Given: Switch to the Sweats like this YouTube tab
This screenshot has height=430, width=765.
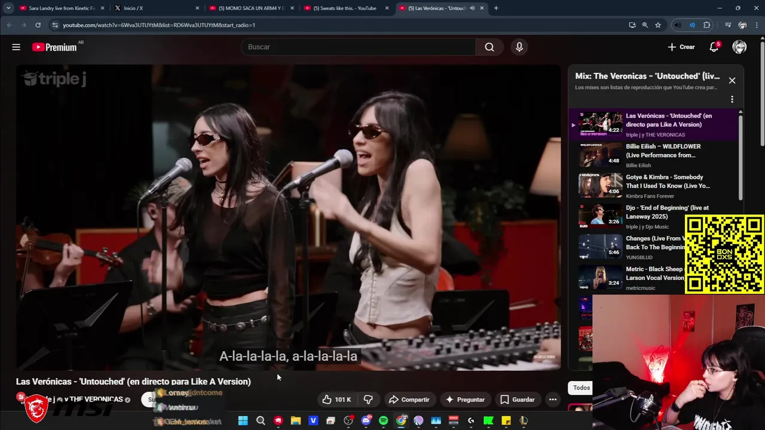Looking at the screenshot, I should (x=346, y=8).
